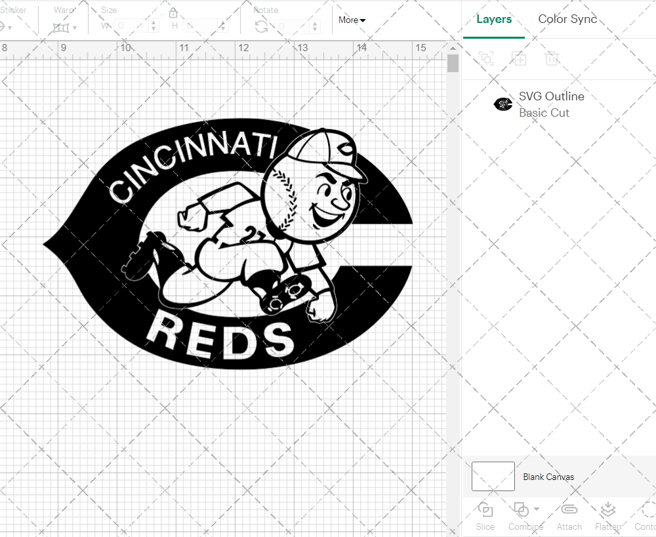Click the Attach paperclip icon
The height and width of the screenshot is (537, 656).
point(569,509)
